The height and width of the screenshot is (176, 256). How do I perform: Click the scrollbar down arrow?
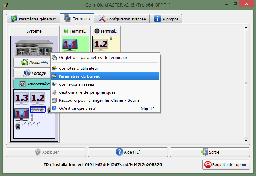coord(246,141)
